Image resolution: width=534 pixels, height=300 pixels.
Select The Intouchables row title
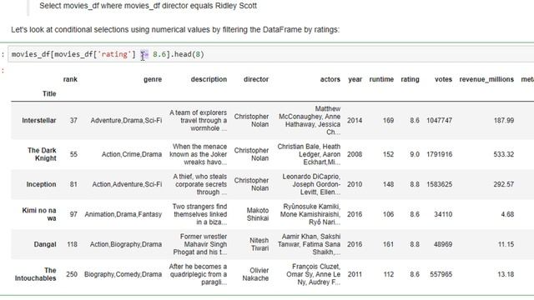pyautogui.click(x=35, y=274)
